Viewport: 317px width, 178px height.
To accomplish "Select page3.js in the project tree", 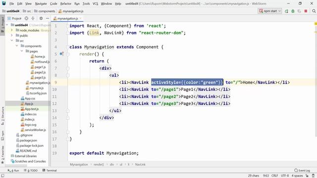I will point(40,78).
